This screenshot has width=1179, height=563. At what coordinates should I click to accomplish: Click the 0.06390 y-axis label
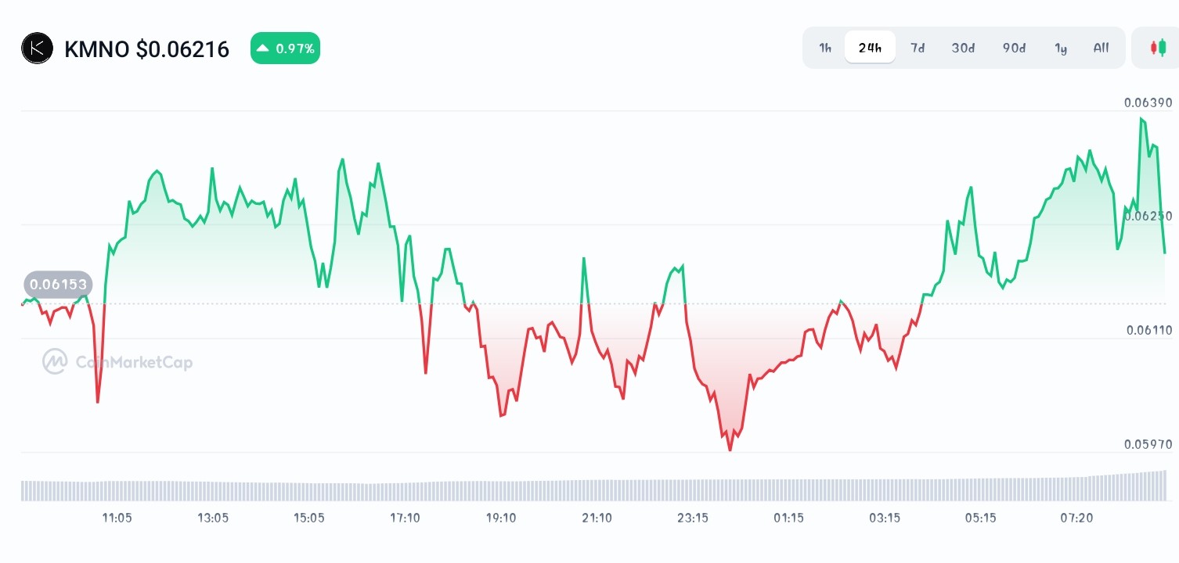click(1148, 102)
